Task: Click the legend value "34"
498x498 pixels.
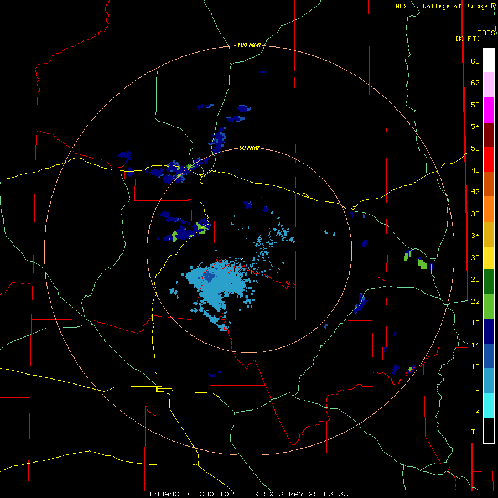Action: [x=475, y=236]
